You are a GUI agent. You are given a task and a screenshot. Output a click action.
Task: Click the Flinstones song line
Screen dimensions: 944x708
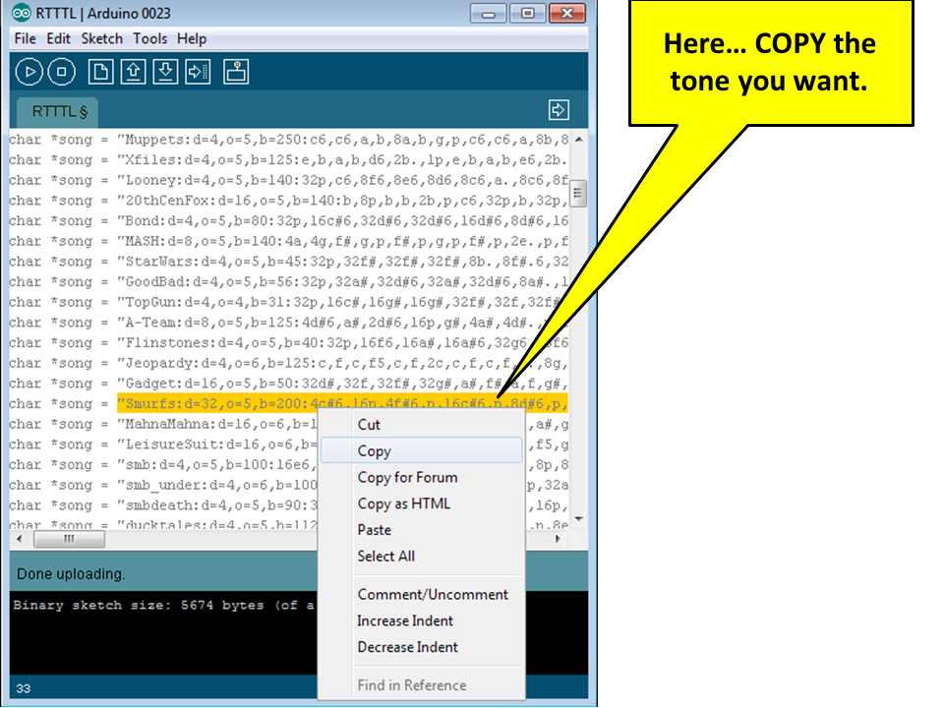point(288,343)
